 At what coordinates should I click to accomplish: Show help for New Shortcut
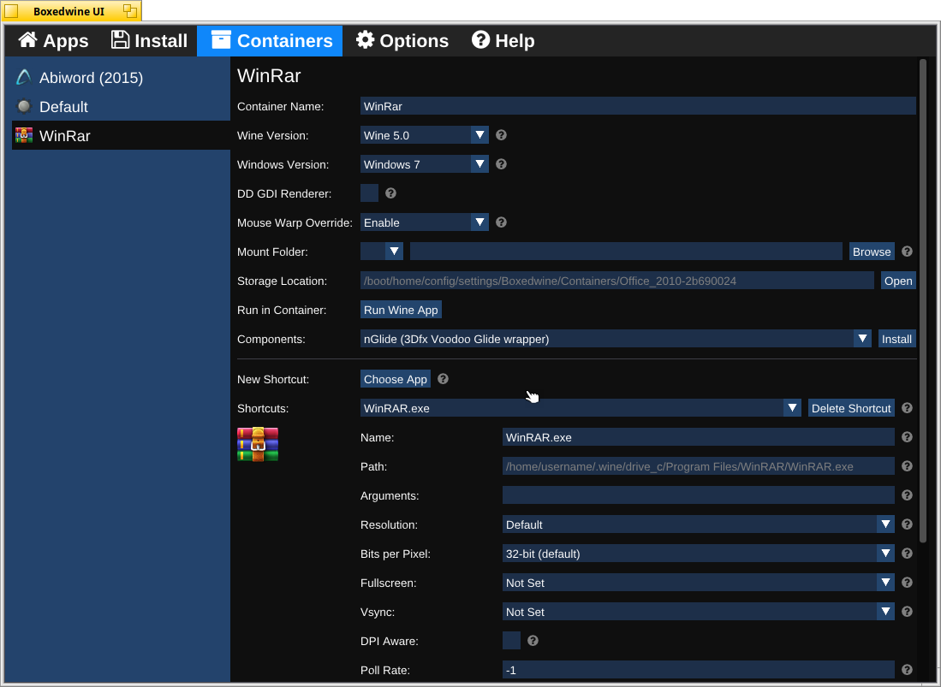tap(443, 379)
